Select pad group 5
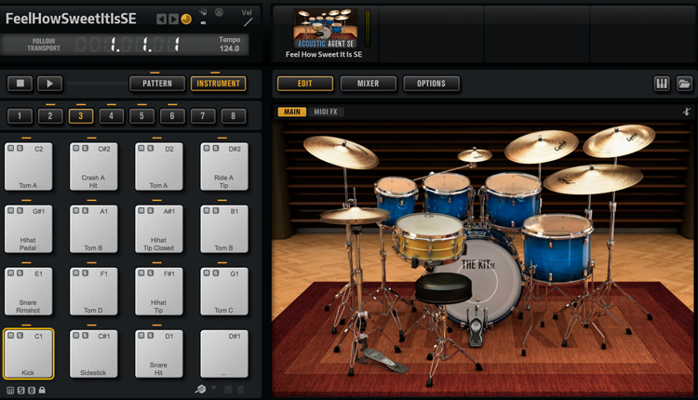Screen dimensions: 698x400 point(141,115)
